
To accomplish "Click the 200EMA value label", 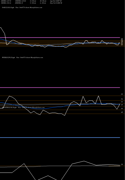I will pos(19,3).
